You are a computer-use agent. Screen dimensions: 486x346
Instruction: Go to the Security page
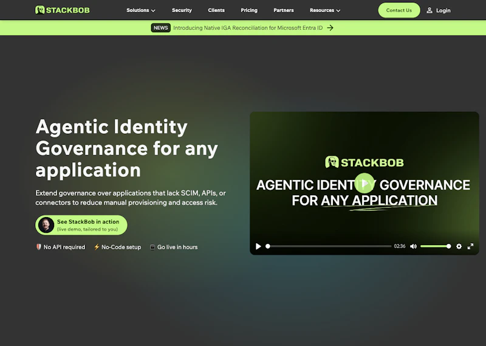[182, 10]
